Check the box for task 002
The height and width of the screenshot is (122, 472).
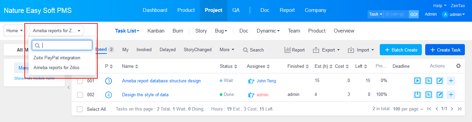pyautogui.click(x=80, y=95)
